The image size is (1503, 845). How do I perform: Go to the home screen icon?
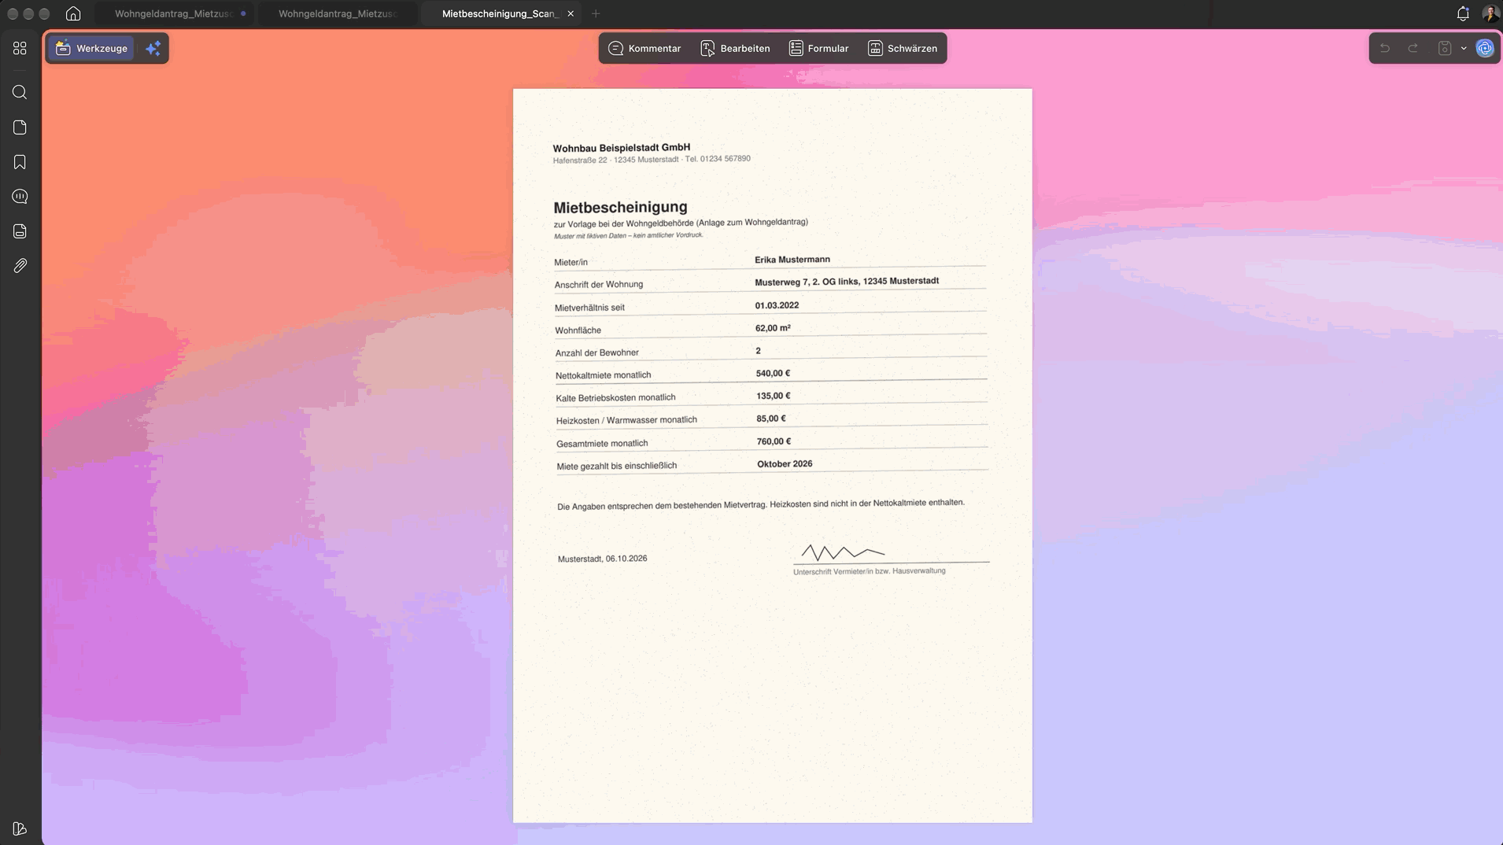[x=73, y=13]
